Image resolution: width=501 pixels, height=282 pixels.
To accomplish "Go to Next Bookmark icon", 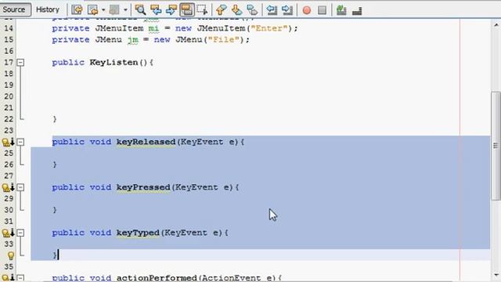I will point(236,10).
